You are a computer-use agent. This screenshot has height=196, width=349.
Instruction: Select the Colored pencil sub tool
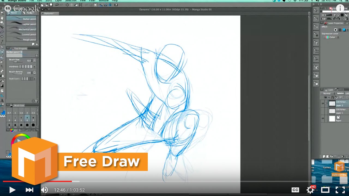pyautogui.click(x=22, y=34)
